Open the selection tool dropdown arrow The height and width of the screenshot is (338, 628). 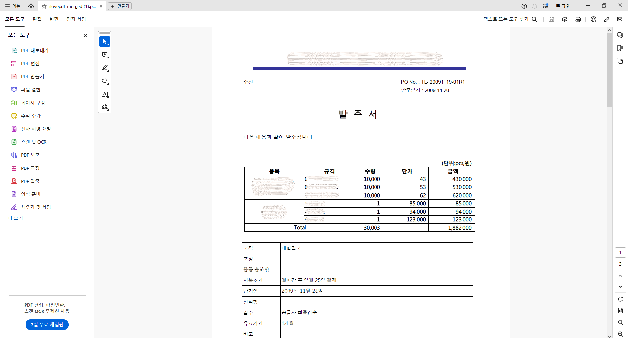pos(108,45)
